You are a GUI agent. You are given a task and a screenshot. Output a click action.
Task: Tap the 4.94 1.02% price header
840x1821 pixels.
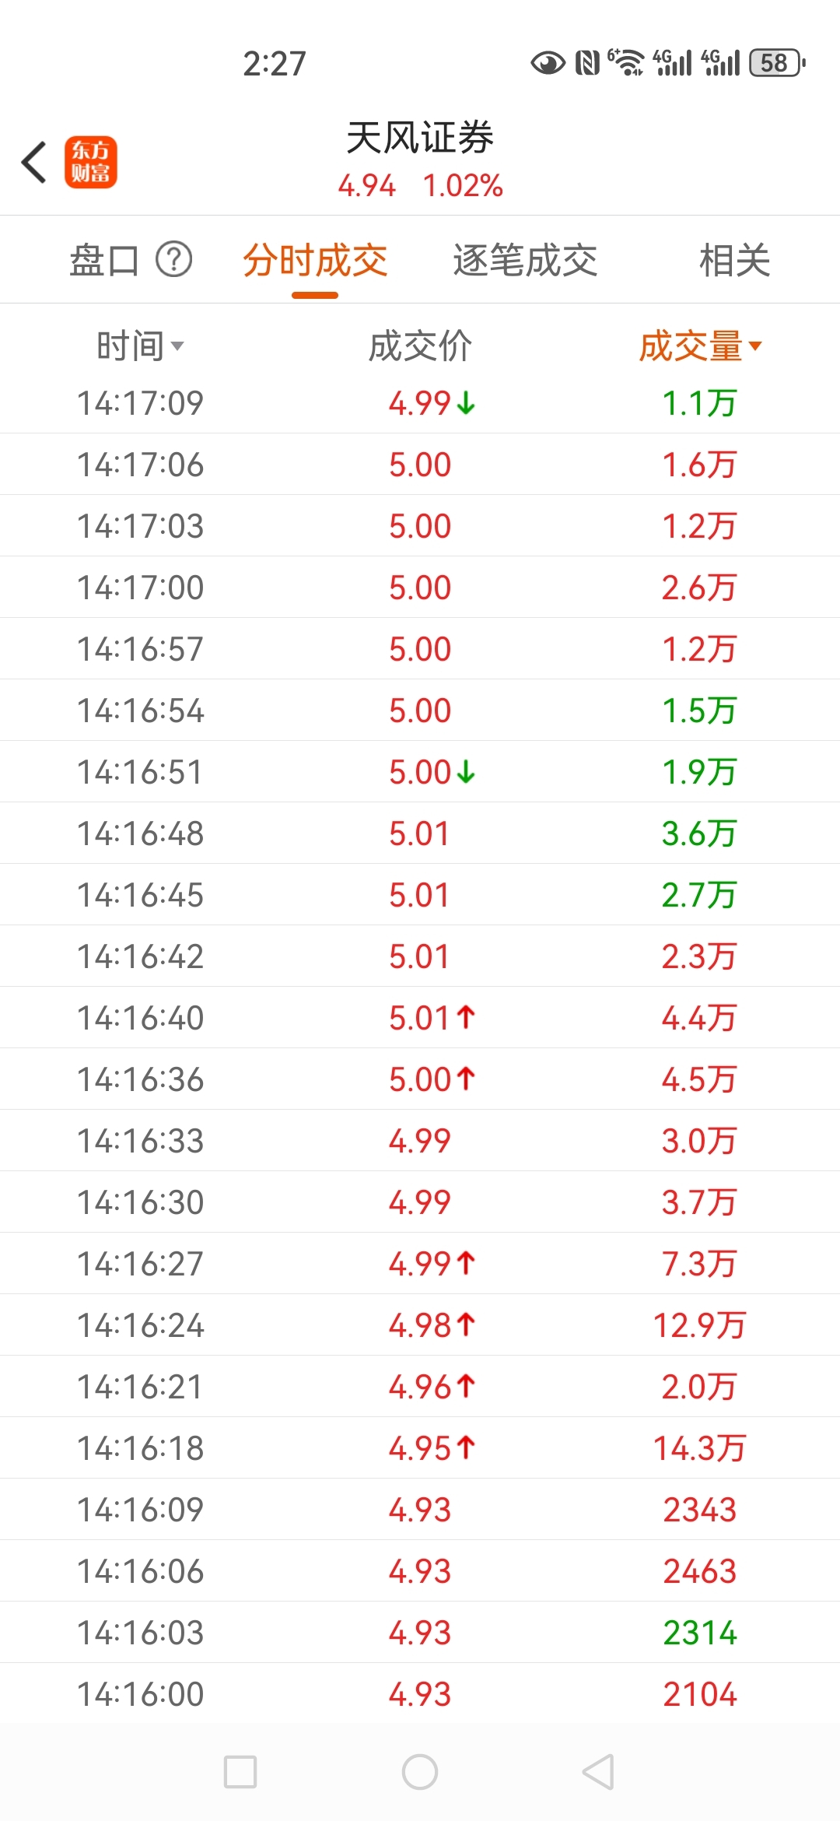pyautogui.click(x=420, y=186)
